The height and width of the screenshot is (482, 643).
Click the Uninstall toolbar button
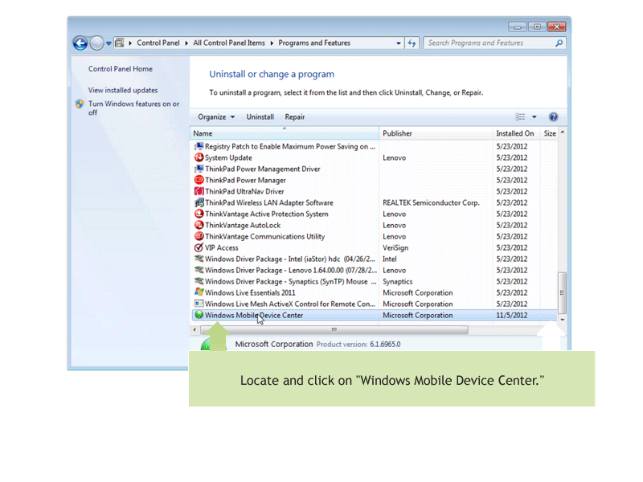(x=260, y=116)
